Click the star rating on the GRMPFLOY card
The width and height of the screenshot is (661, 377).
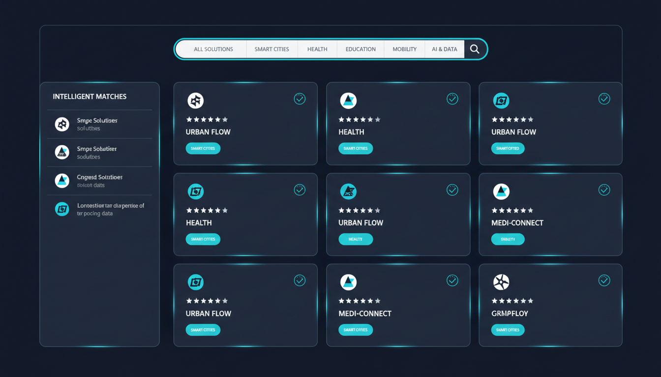(x=512, y=301)
